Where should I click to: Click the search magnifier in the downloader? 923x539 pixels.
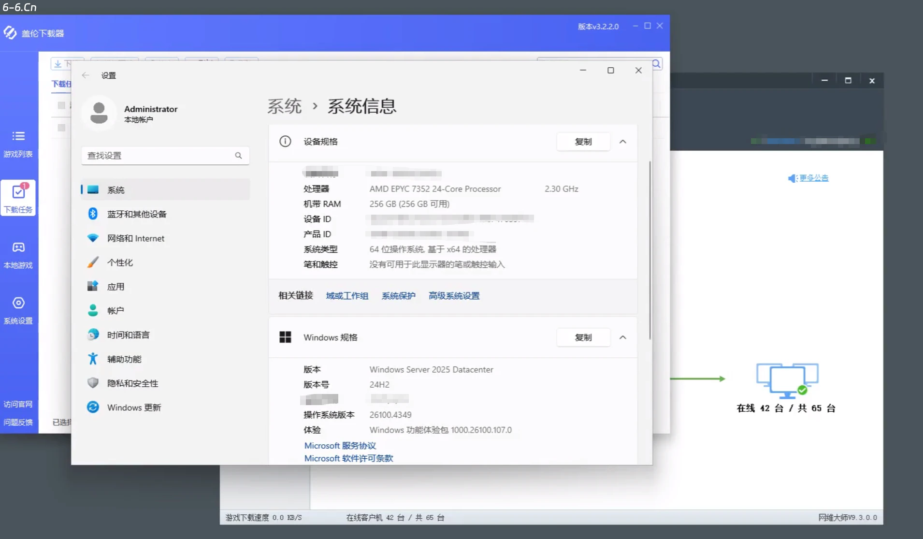pyautogui.click(x=655, y=63)
